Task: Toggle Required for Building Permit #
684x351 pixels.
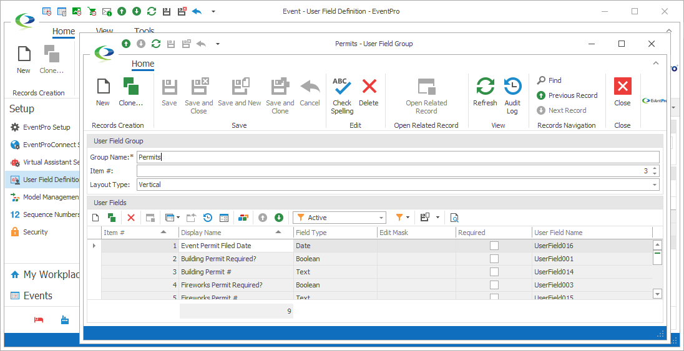Action: click(x=494, y=272)
